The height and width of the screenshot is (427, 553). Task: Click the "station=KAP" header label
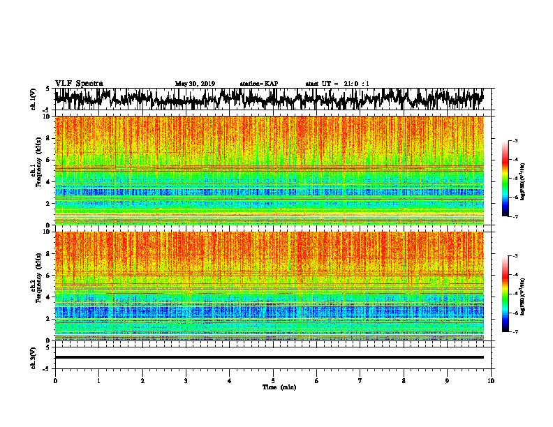259,84
